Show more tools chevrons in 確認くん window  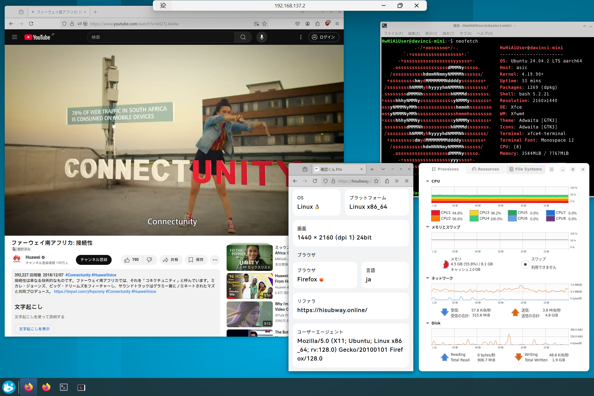tap(397, 181)
